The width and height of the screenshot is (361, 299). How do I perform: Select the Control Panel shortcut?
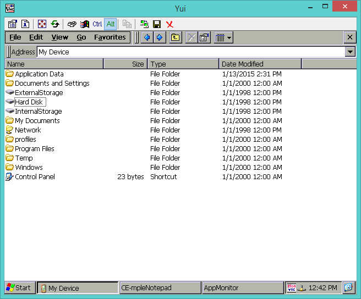(35, 177)
